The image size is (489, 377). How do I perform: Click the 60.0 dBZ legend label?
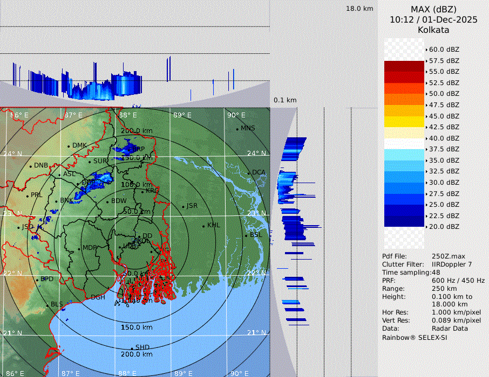[444, 50]
